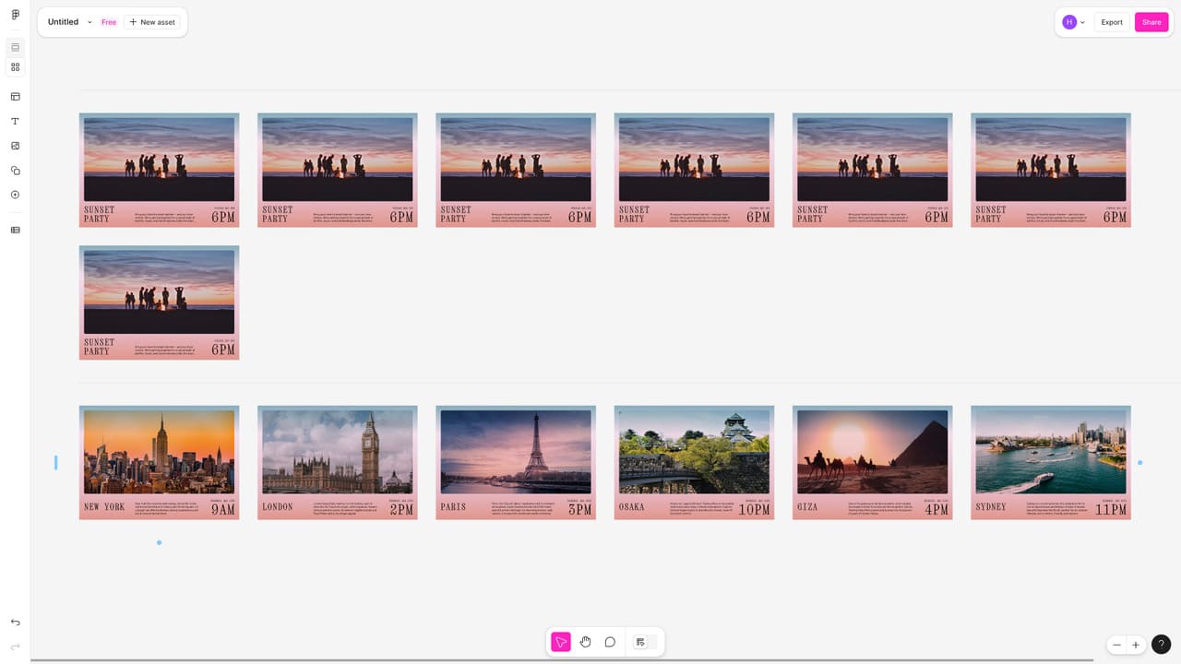
Task: Open the shapes tool in sidebar
Action: [x=15, y=171]
